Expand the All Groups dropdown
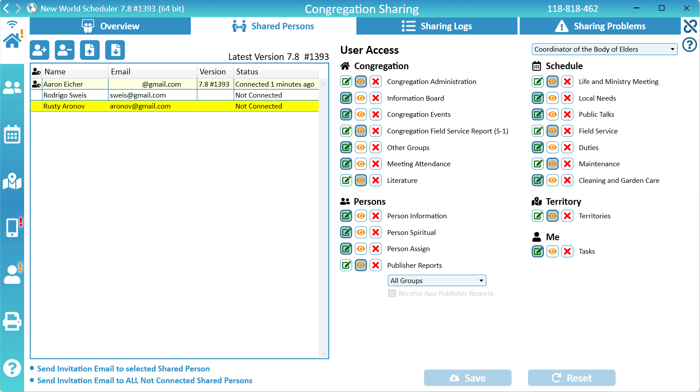This screenshot has height=392, width=700. (x=437, y=281)
